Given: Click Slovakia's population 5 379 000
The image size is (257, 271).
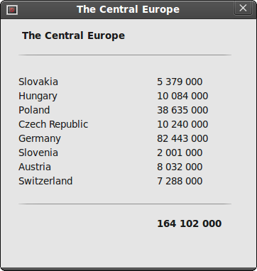Looking at the screenshot, I should point(180,82).
